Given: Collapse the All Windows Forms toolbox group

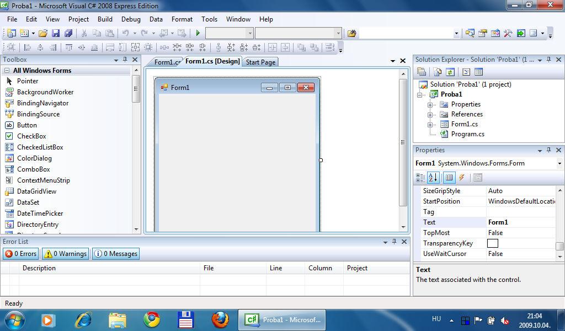Looking at the screenshot, I should tap(7, 71).
